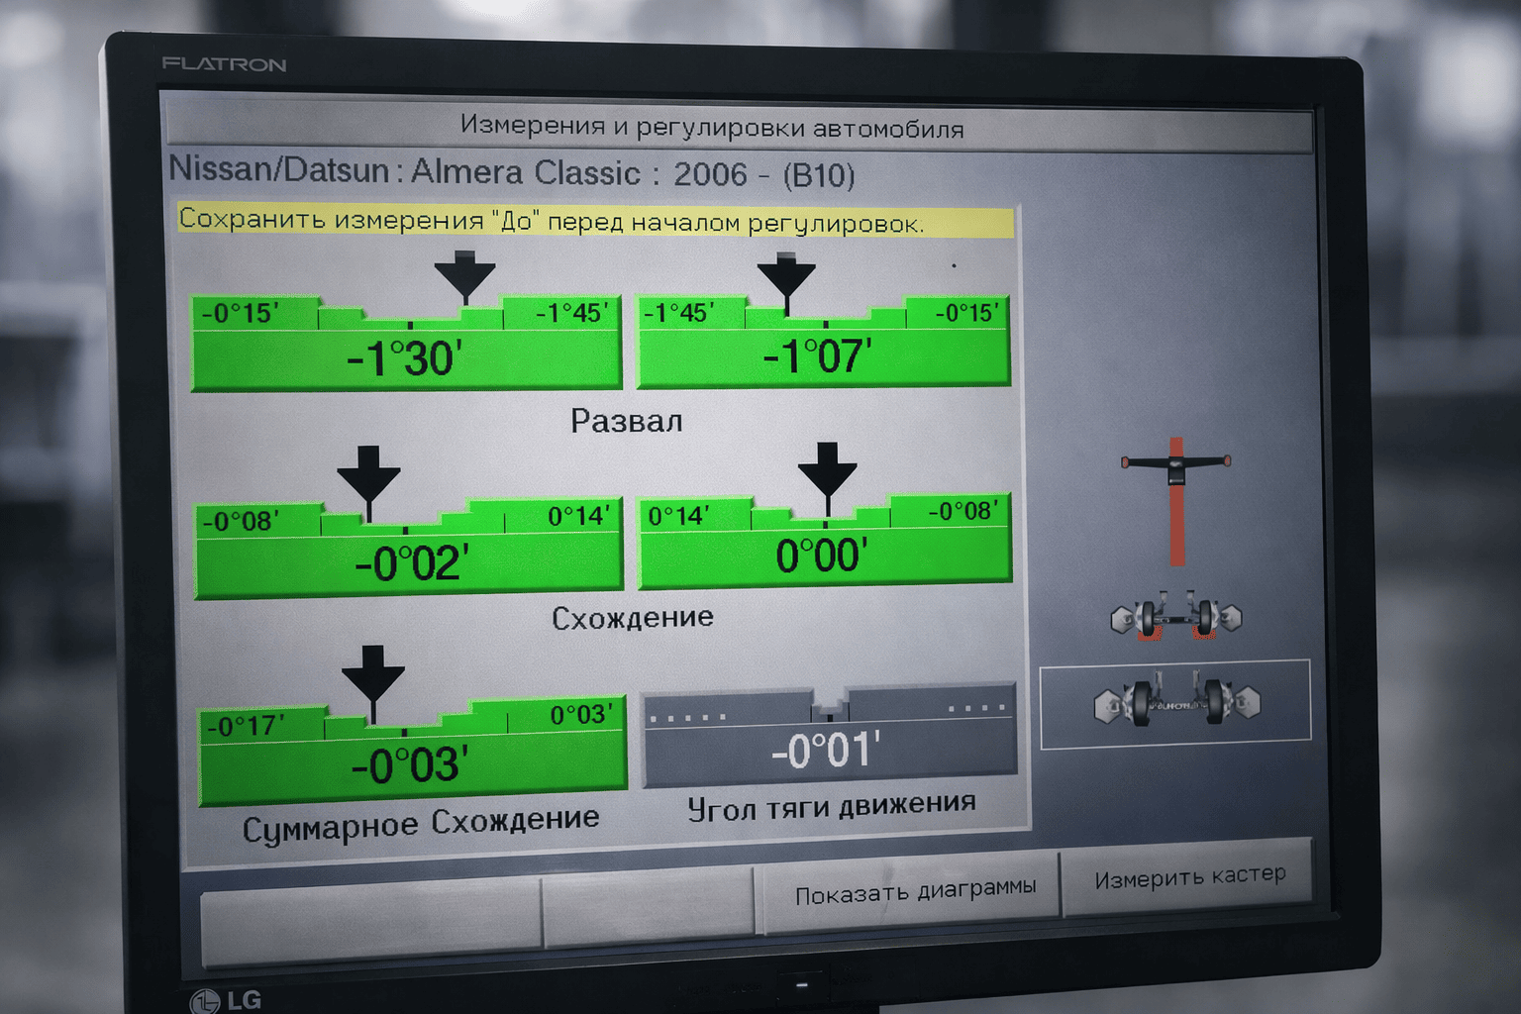Click the arrow pointer above -0°03' gauge
The width and height of the screenshot is (1521, 1014).
(x=373, y=683)
